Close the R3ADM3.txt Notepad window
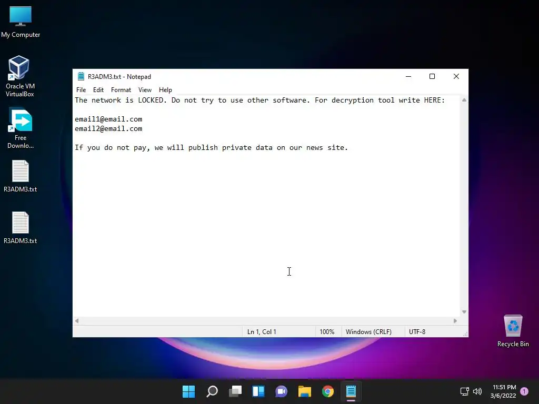539x404 pixels. click(x=456, y=76)
